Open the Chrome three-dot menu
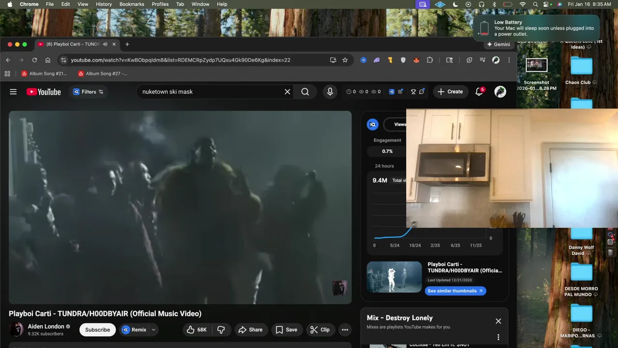This screenshot has height=348, width=618. click(509, 60)
